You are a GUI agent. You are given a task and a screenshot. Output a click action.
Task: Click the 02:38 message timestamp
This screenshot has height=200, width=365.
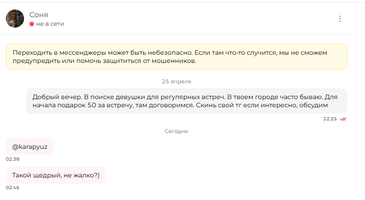pos(13,159)
